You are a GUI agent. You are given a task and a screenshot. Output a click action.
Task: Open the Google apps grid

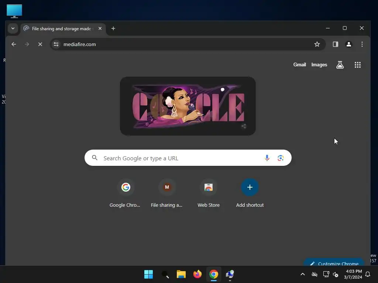[x=357, y=65]
